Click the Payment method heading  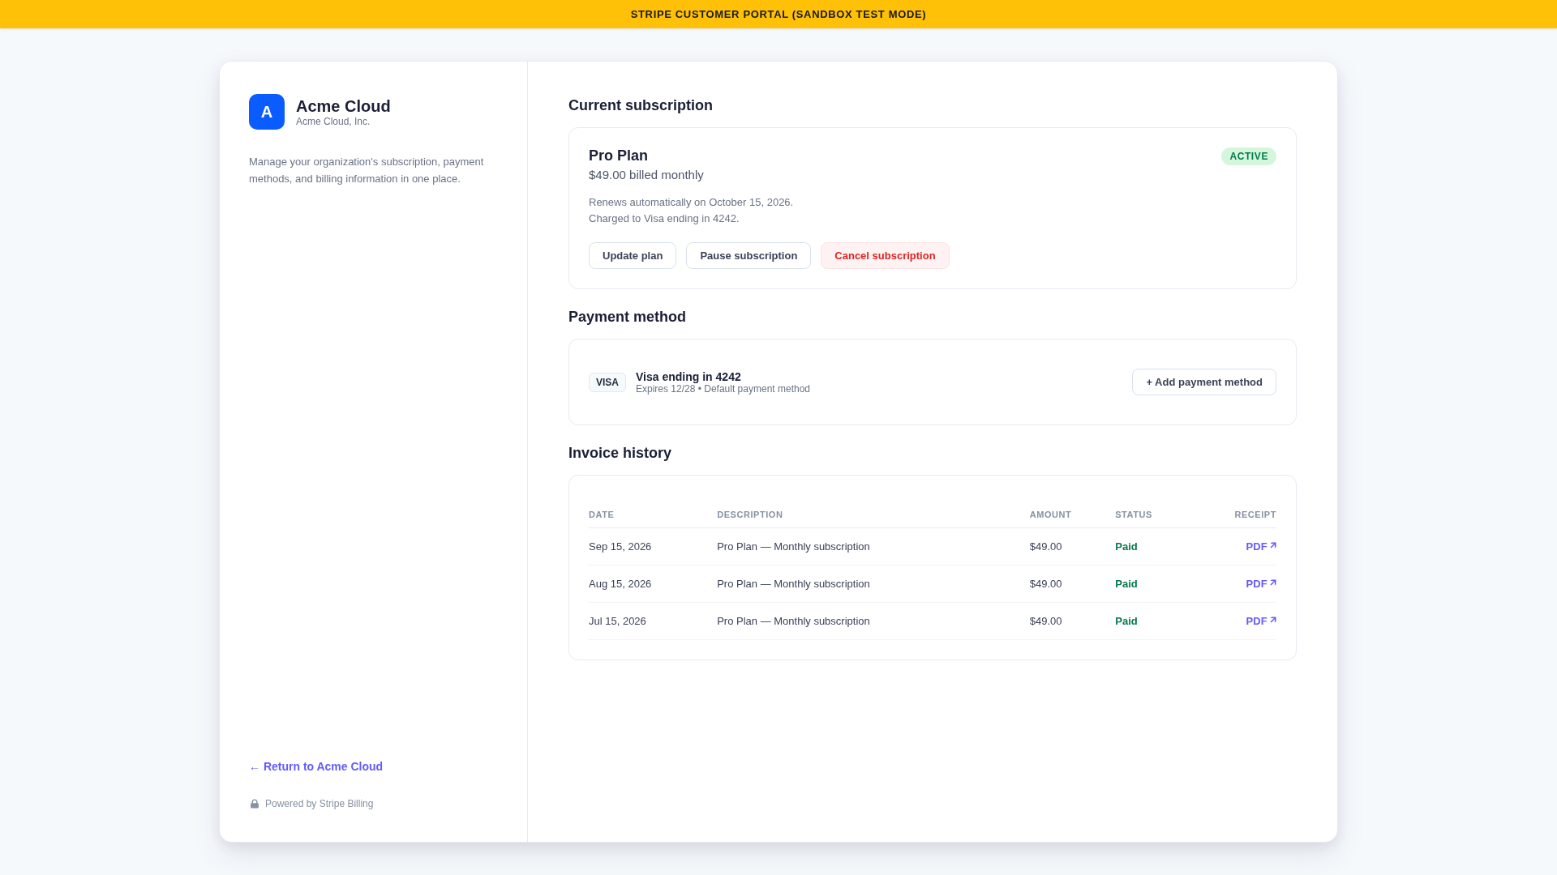pyautogui.click(x=627, y=317)
